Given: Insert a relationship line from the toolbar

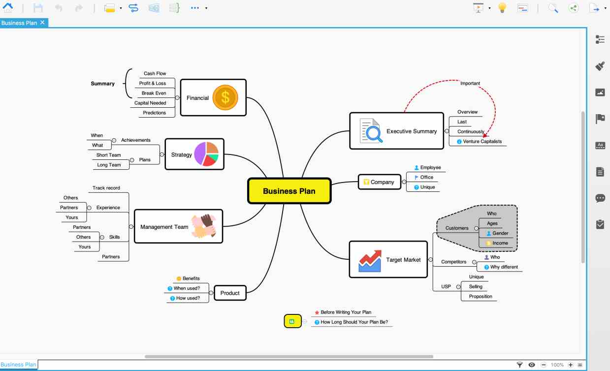Looking at the screenshot, I should pyautogui.click(x=133, y=8).
